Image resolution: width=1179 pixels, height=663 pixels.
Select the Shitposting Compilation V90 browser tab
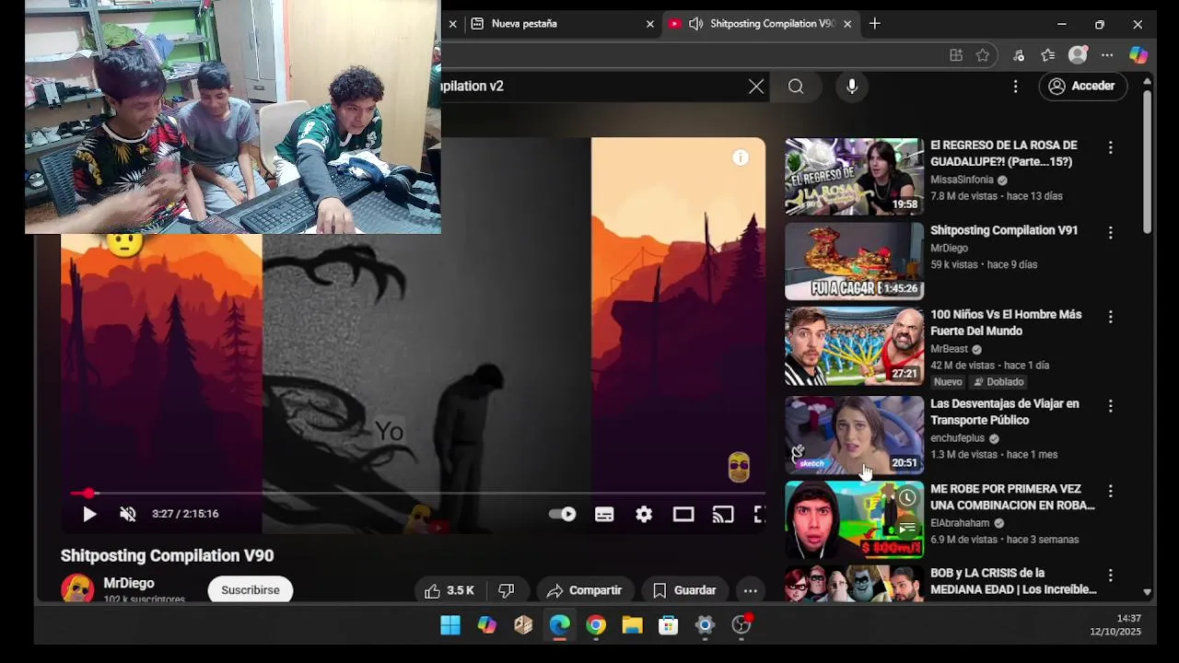[760, 24]
